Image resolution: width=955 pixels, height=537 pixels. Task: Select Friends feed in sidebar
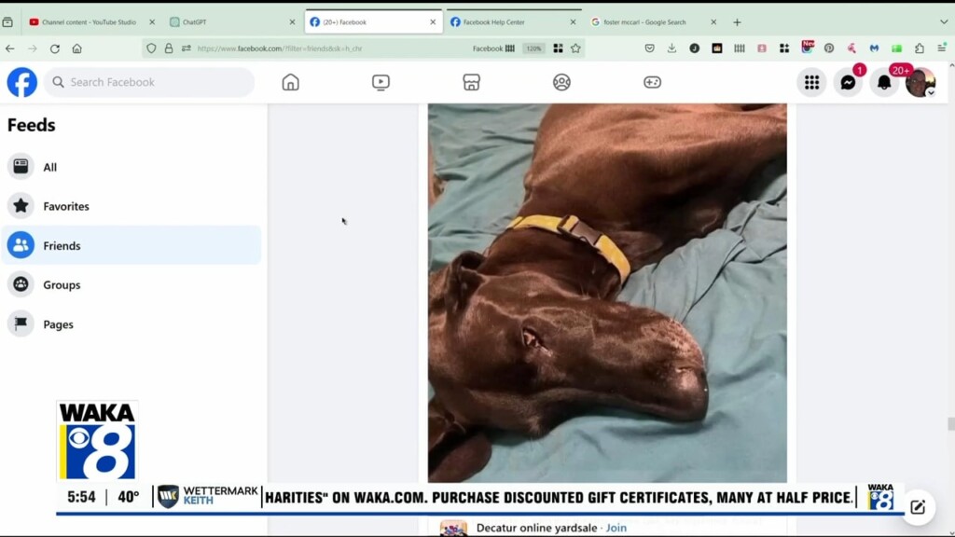pos(62,245)
